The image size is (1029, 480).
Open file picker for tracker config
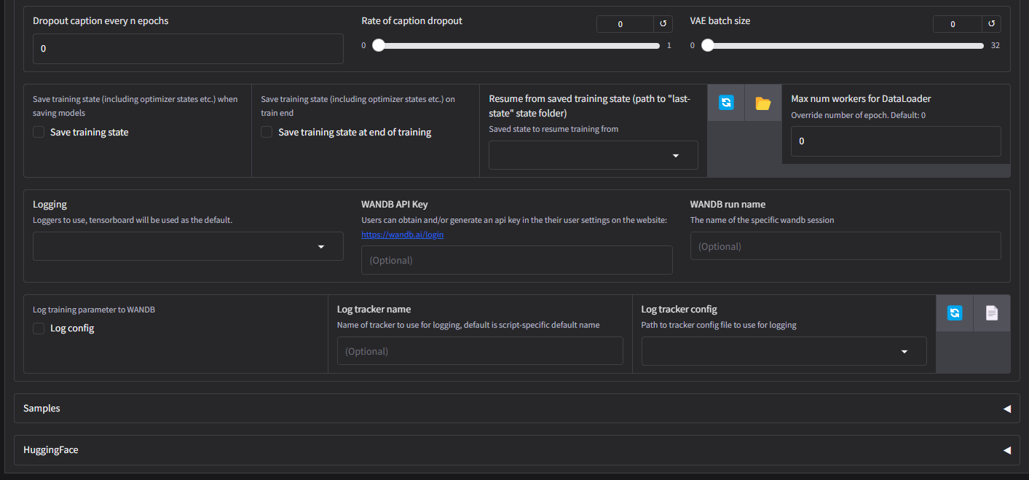pos(991,313)
